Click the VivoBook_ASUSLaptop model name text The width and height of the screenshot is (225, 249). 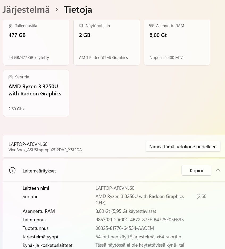click(45, 150)
